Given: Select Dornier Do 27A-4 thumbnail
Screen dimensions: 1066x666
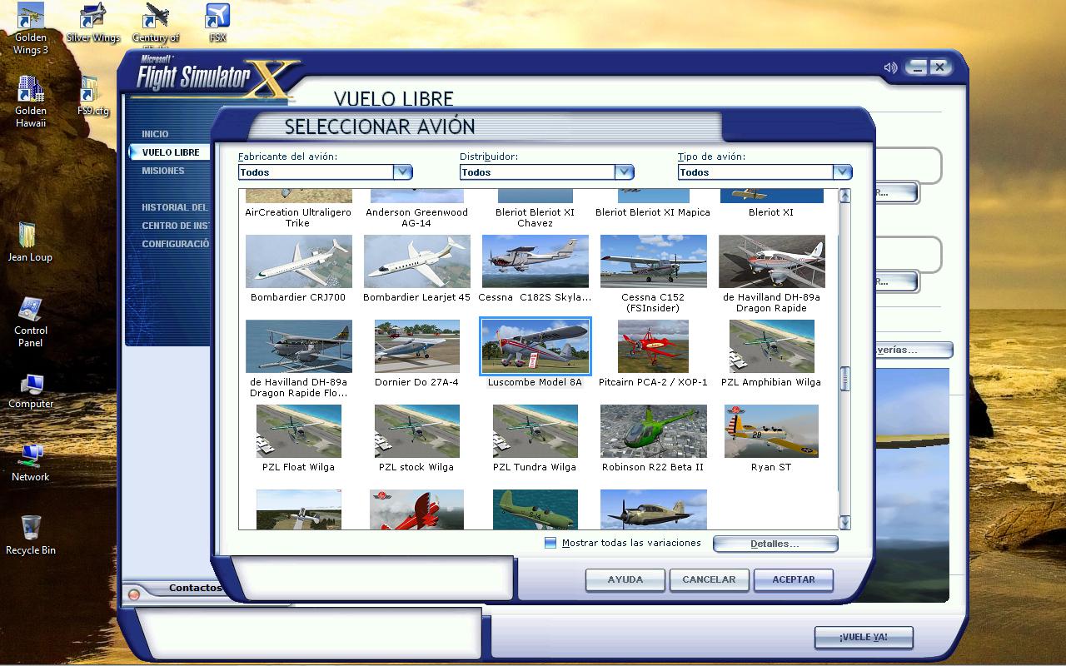Looking at the screenshot, I should 416,346.
